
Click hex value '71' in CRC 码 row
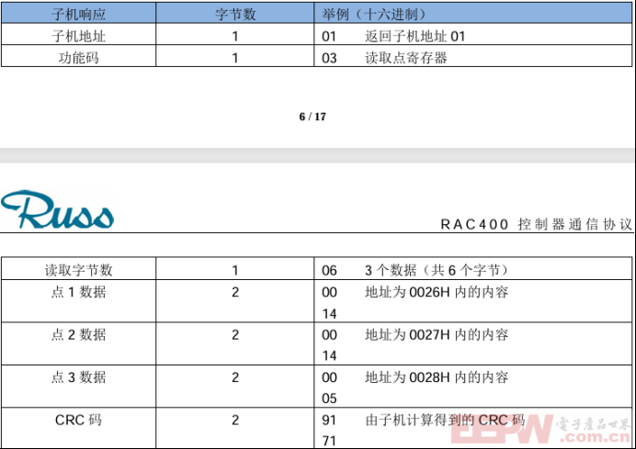pos(329,441)
